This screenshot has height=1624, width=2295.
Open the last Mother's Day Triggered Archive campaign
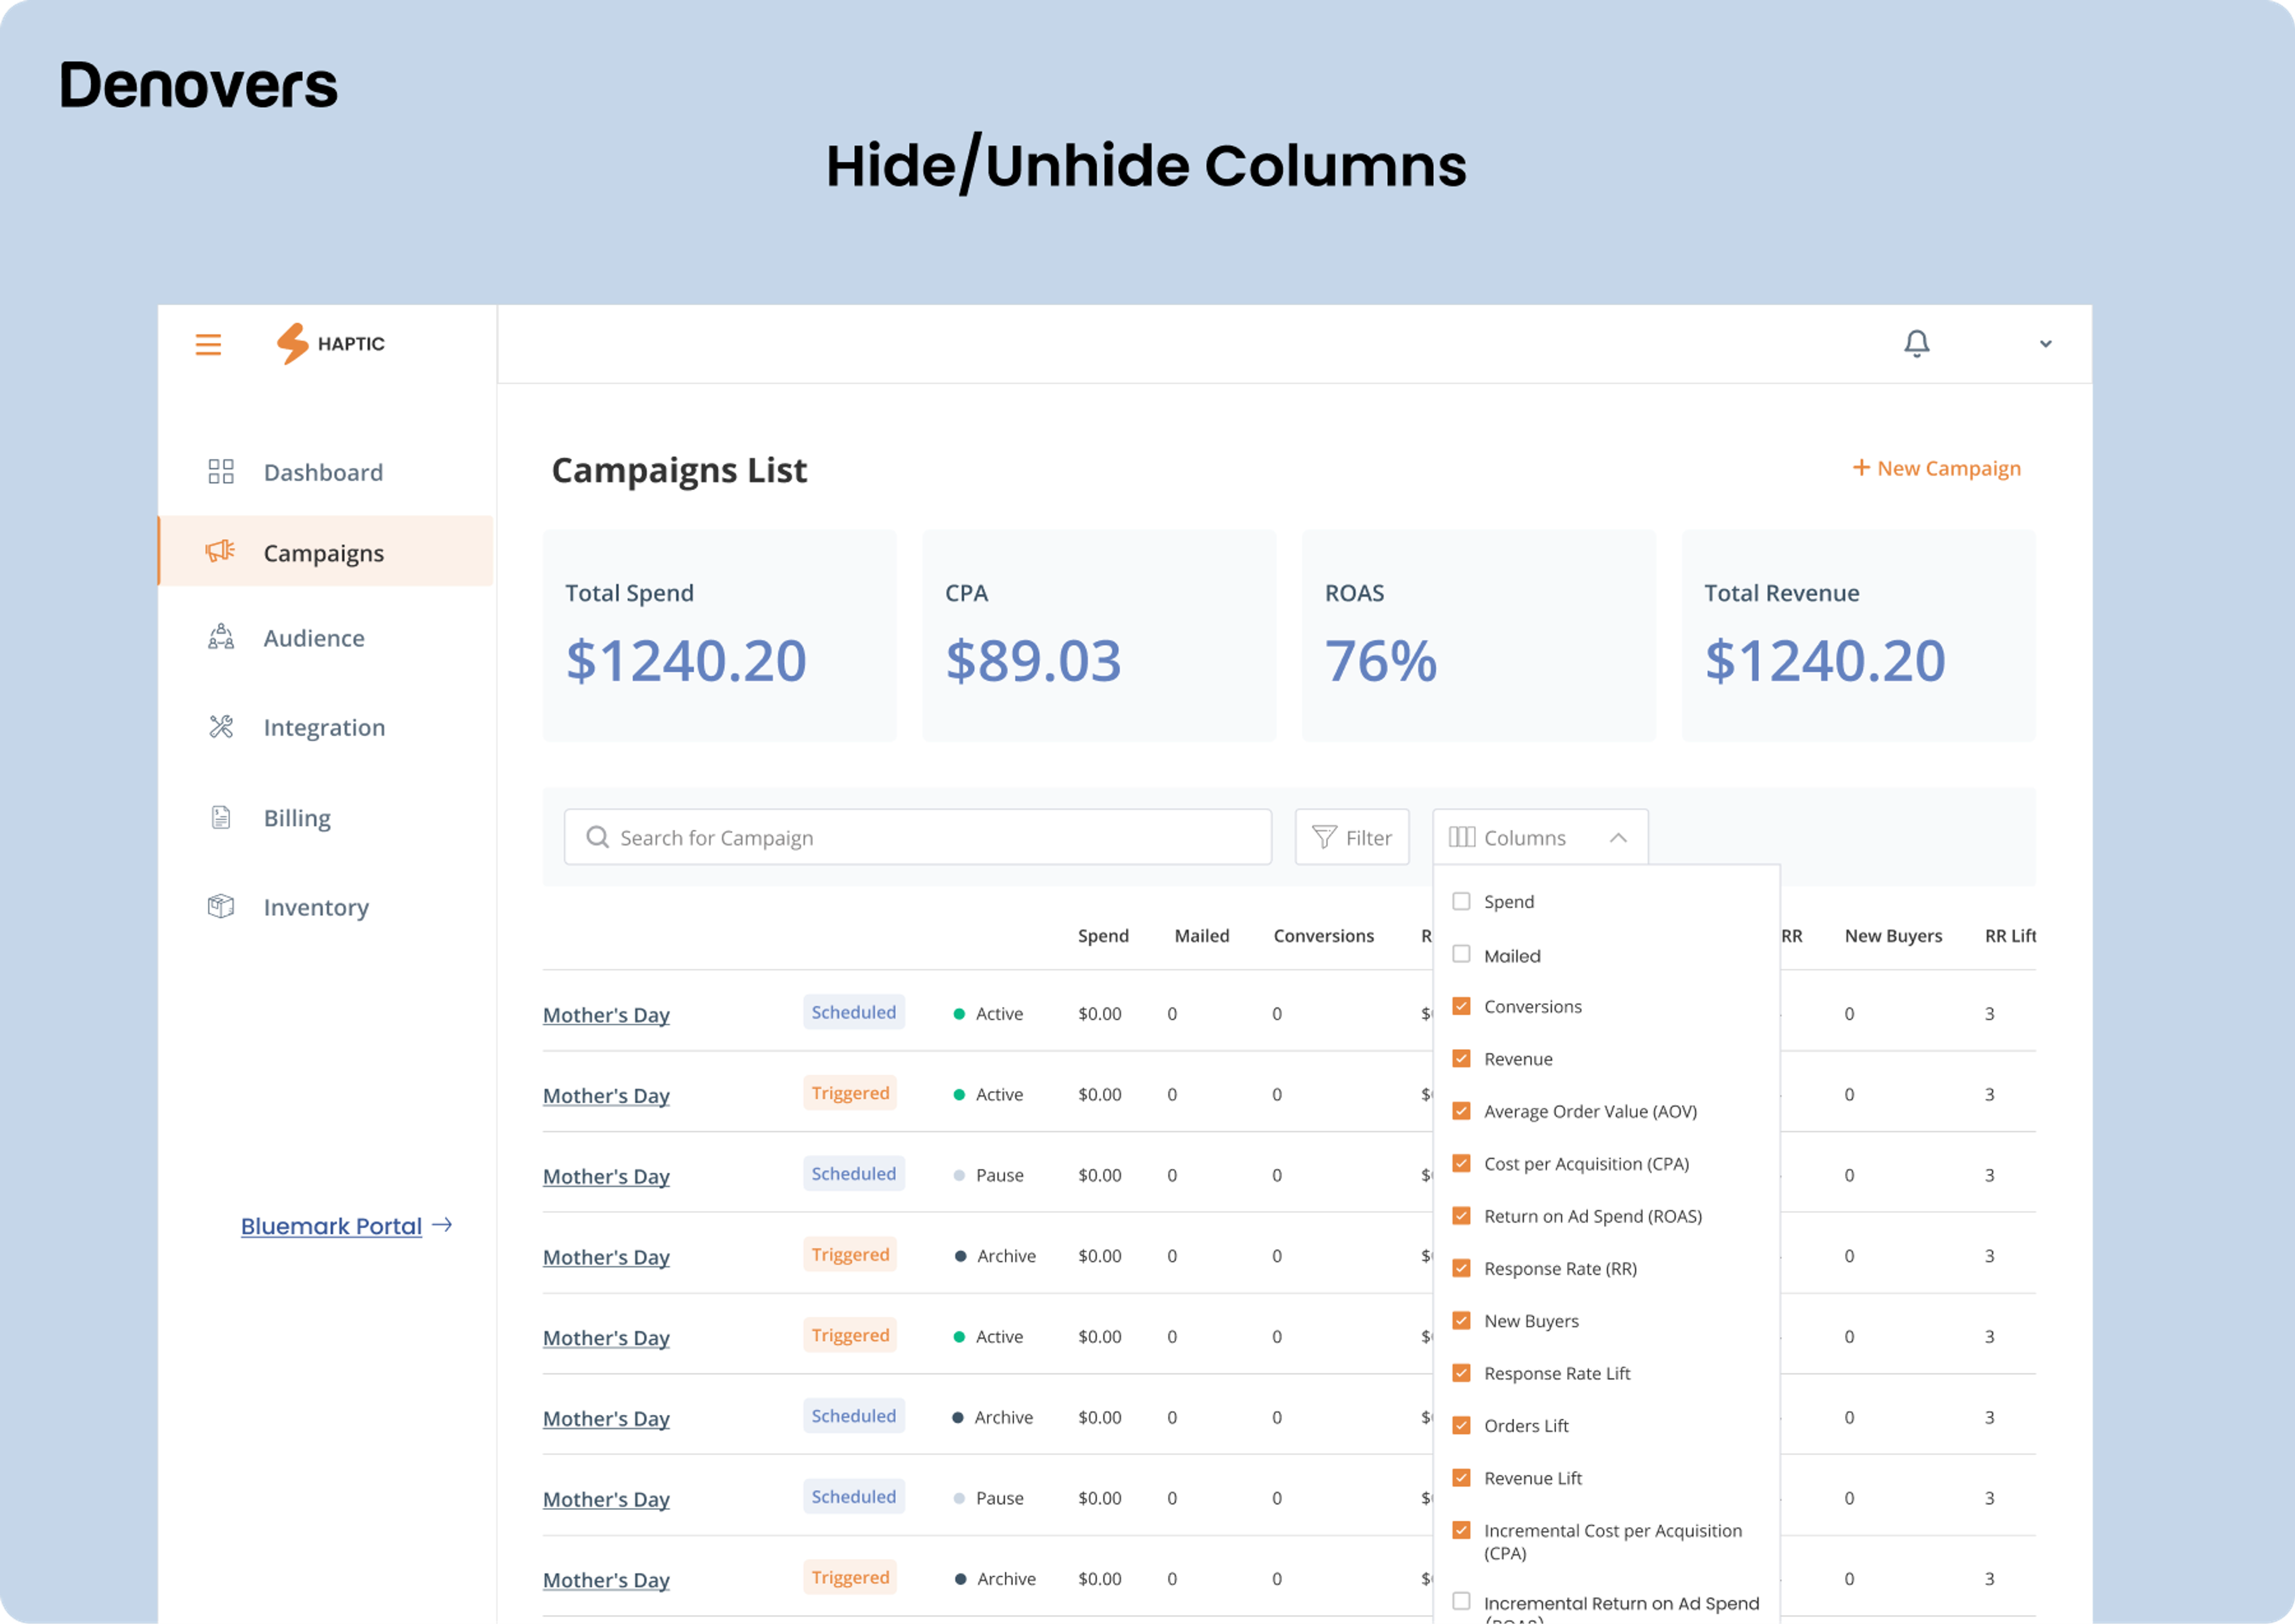[606, 1579]
